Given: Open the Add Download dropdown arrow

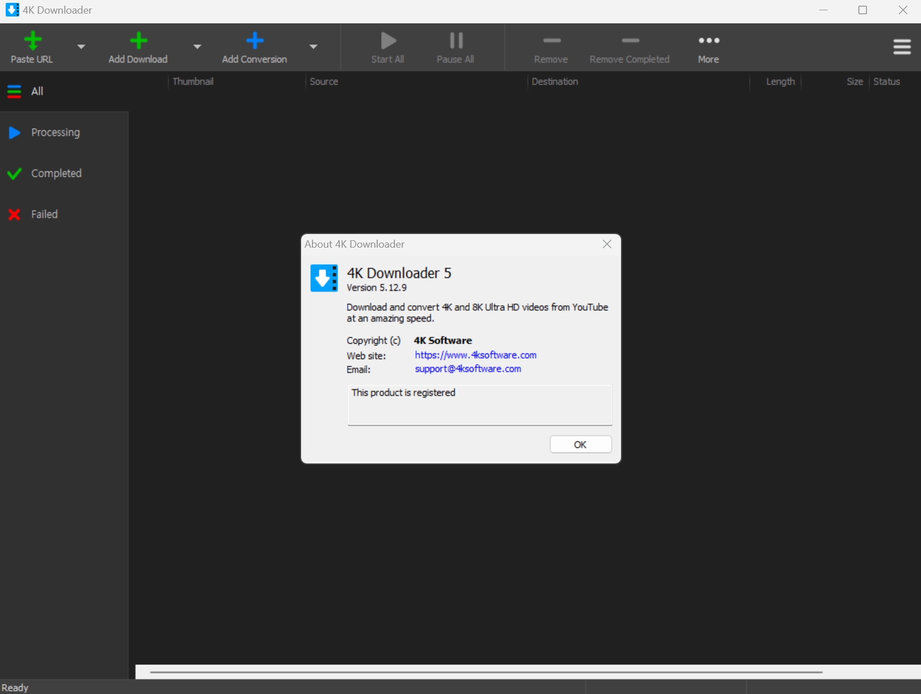Looking at the screenshot, I should (197, 47).
